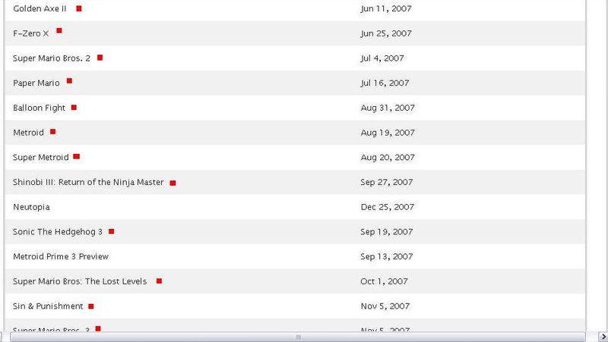Screen dimensions: 608x342
Task: Click the red square after Super Metroid
Action: (x=77, y=157)
